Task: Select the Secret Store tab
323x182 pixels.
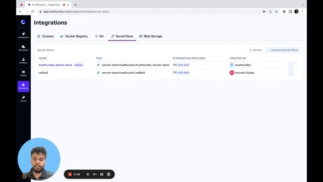Action: (x=122, y=36)
